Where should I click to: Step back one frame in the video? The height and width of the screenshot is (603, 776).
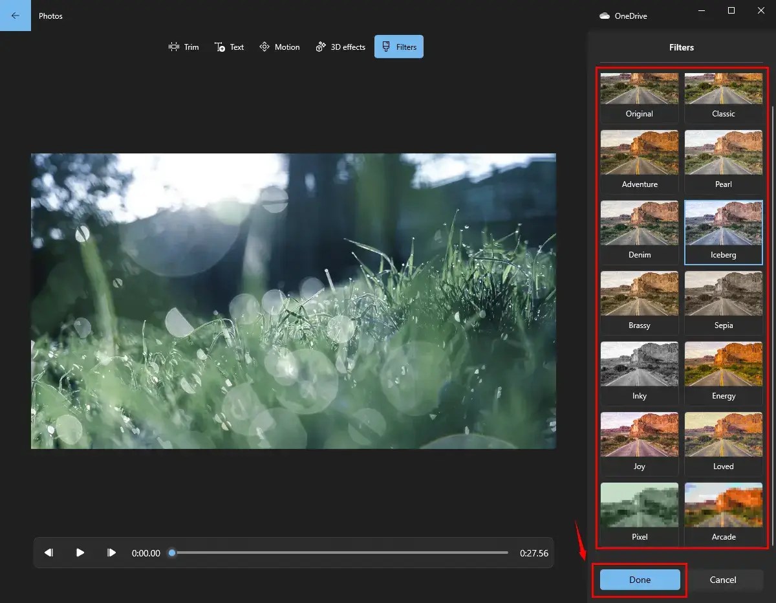(x=48, y=553)
